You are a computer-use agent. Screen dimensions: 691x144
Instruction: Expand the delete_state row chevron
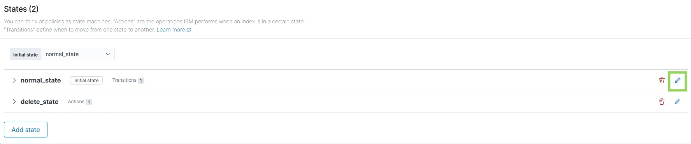click(14, 102)
